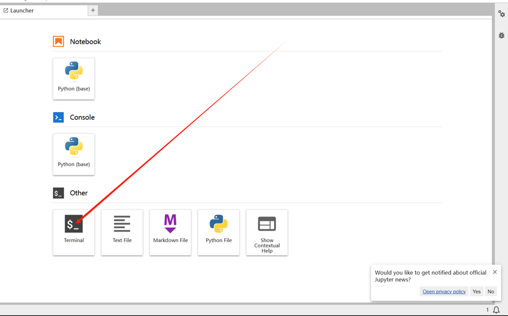This screenshot has width=508, height=316.
Task: Create a new Text File
Action: 122,232
